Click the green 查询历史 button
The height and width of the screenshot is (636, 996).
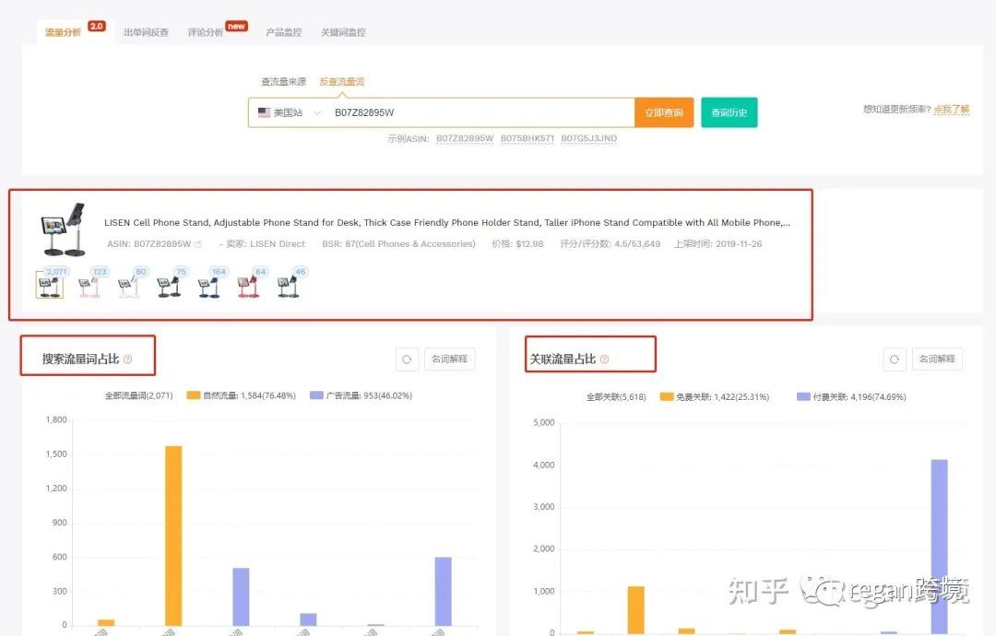pyautogui.click(x=729, y=112)
